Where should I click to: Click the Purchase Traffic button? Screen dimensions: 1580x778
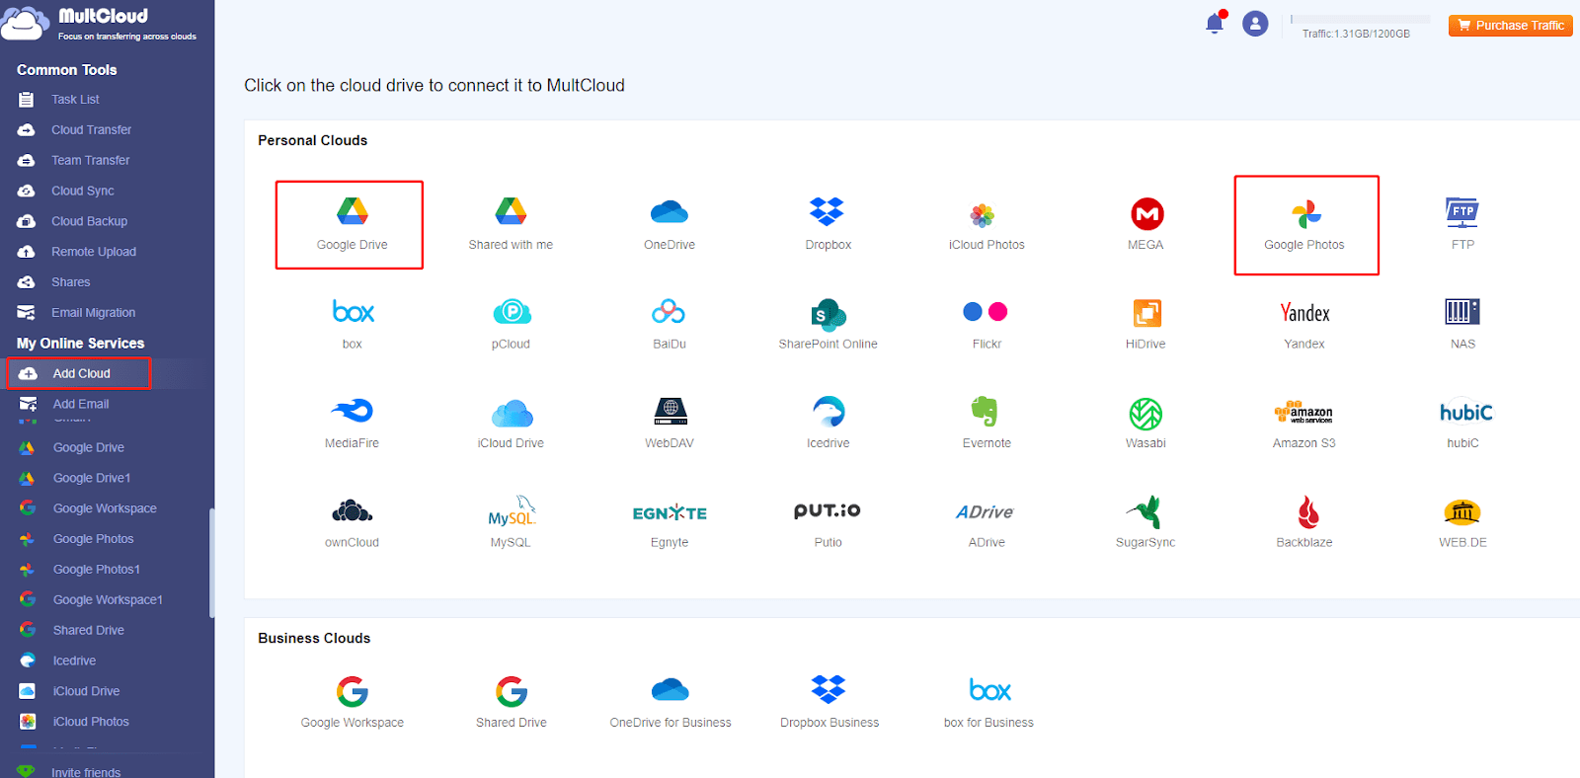(1511, 26)
